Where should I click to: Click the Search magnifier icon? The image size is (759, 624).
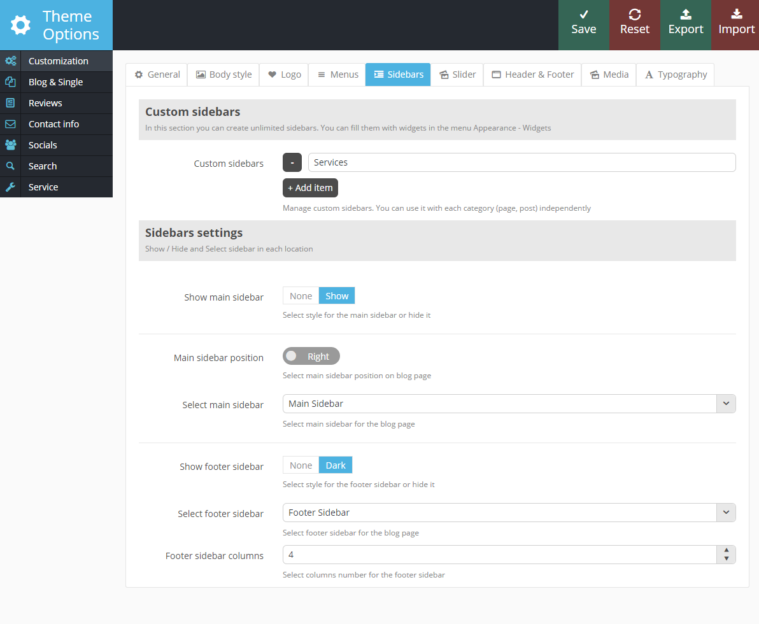pos(10,166)
